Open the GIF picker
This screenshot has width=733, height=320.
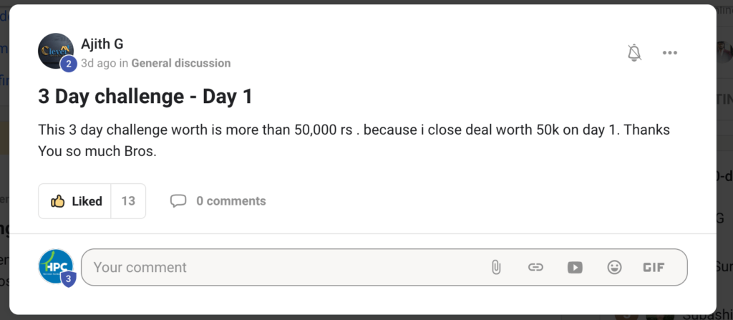654,267
